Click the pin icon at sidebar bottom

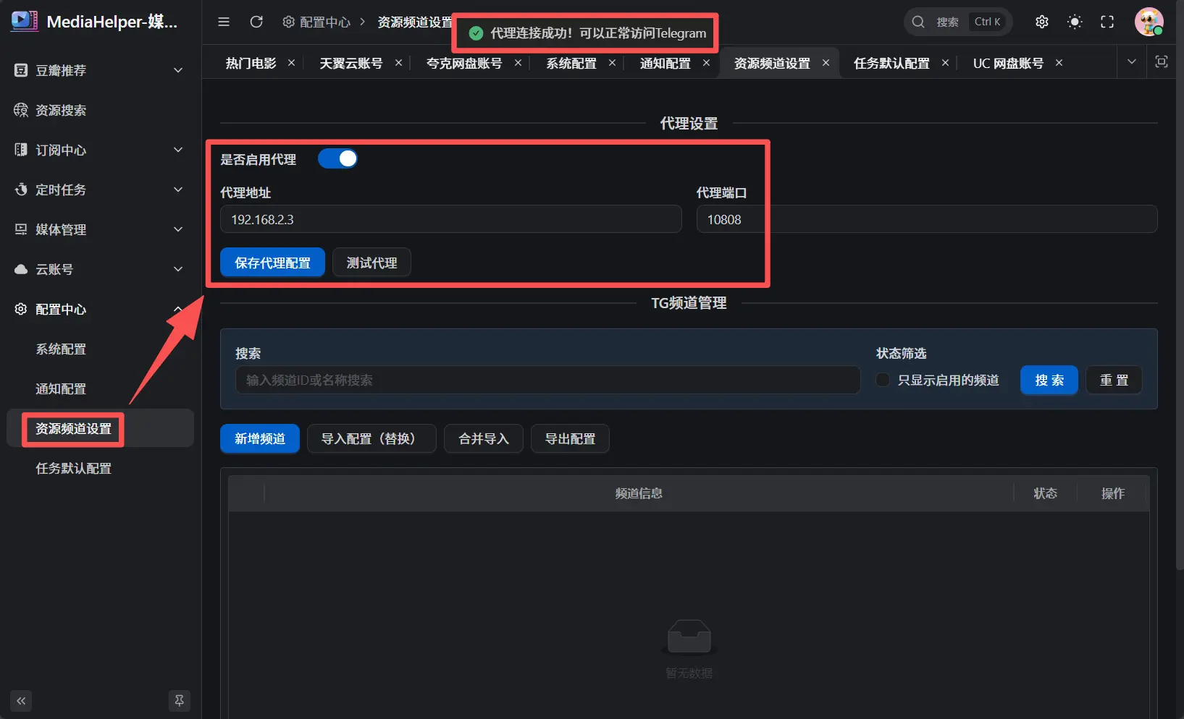[x=179, y=700]
